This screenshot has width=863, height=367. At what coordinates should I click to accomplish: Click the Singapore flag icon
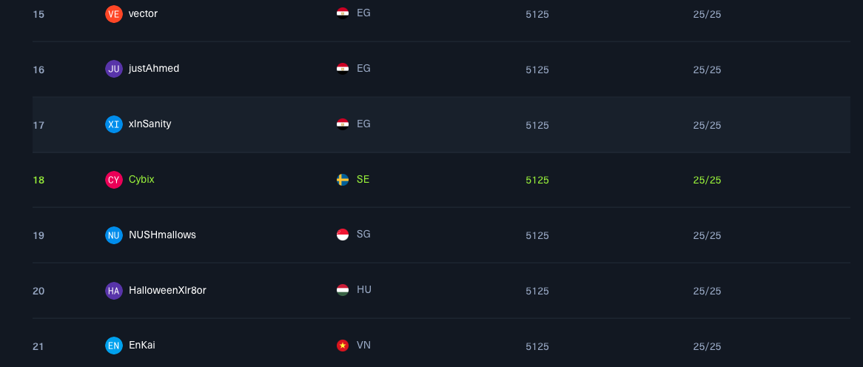(x=343, y=235)
